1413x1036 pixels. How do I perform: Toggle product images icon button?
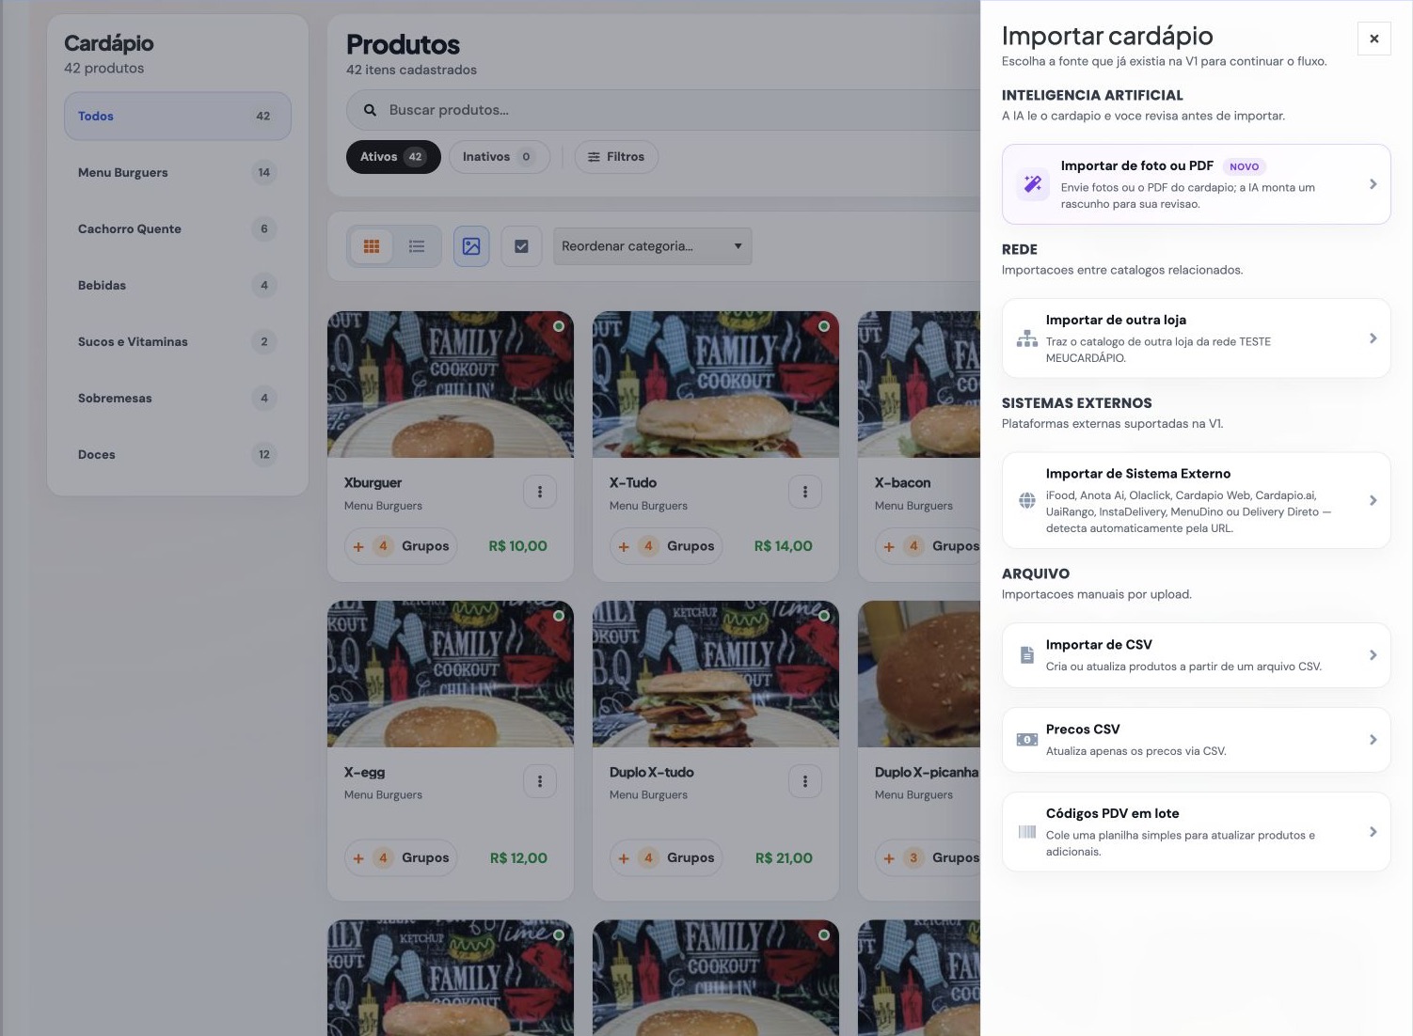click(471, 246)
